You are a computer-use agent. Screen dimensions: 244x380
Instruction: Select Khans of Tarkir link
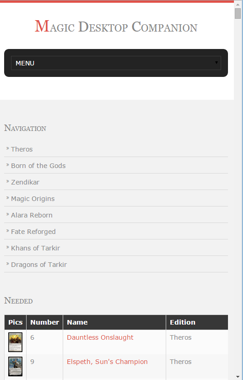coord(36,249)
